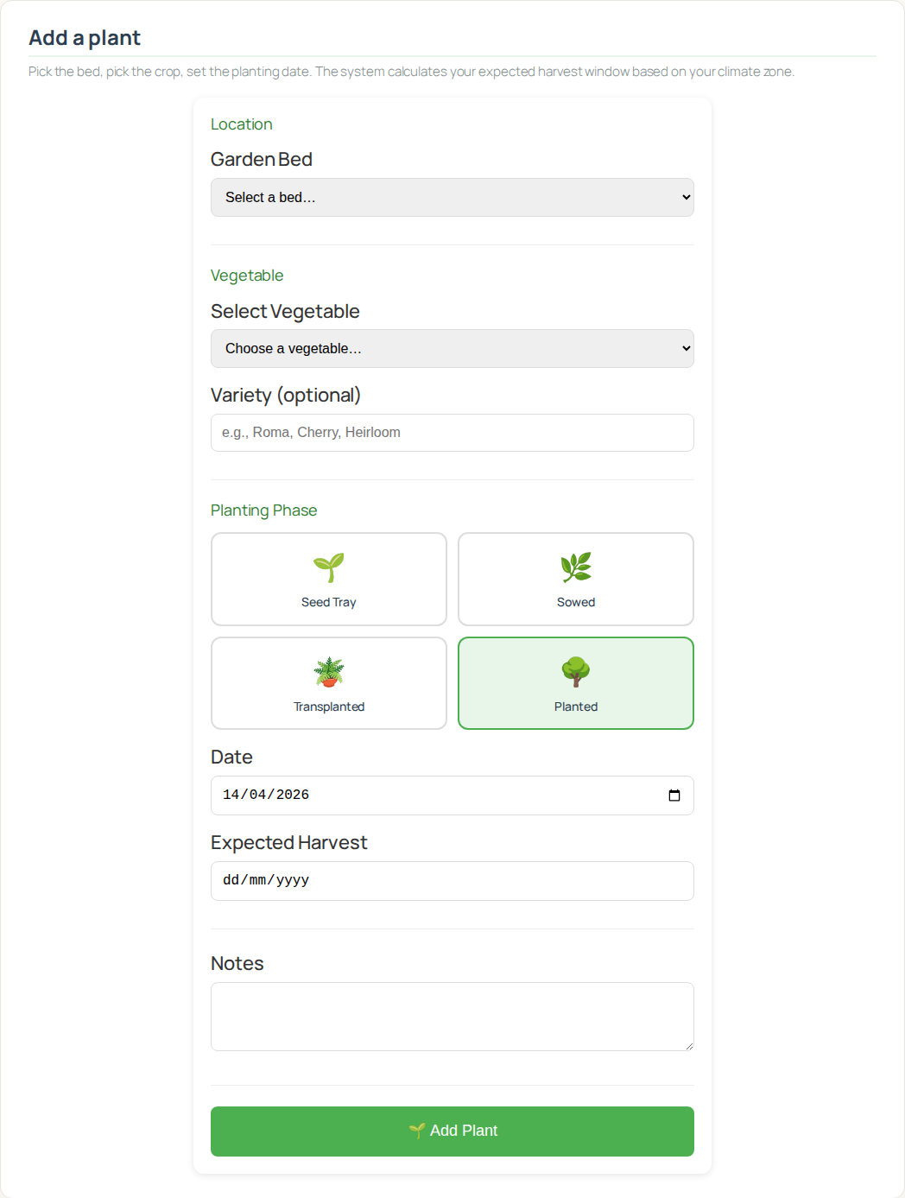Open the calendar icon on the Date field

point(674,795)
